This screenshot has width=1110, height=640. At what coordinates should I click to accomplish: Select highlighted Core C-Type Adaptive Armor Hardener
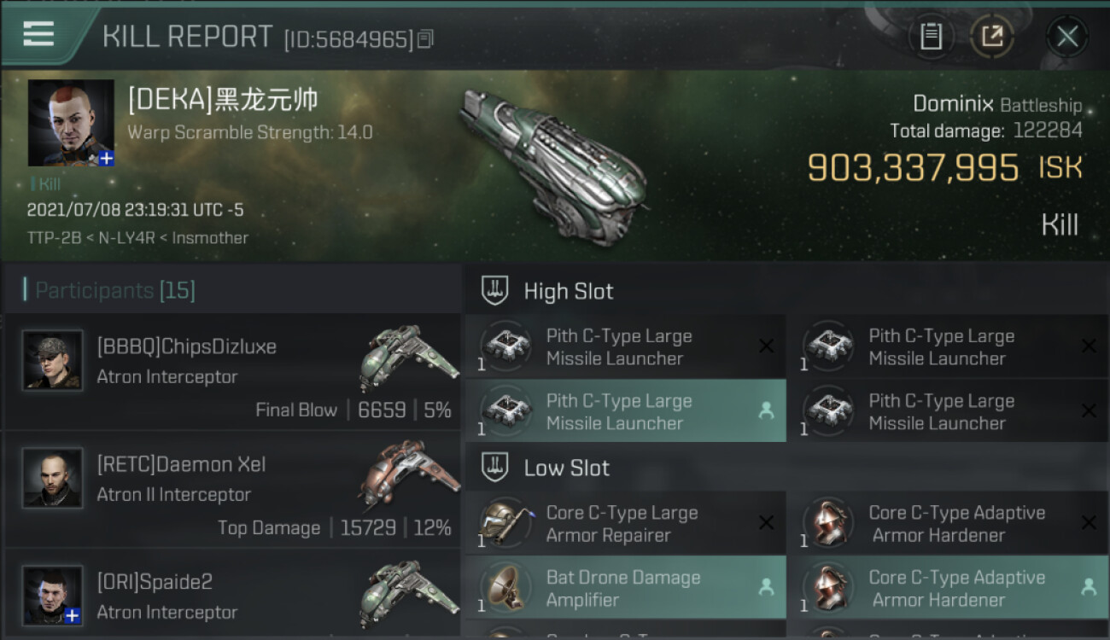pos(947,588)
